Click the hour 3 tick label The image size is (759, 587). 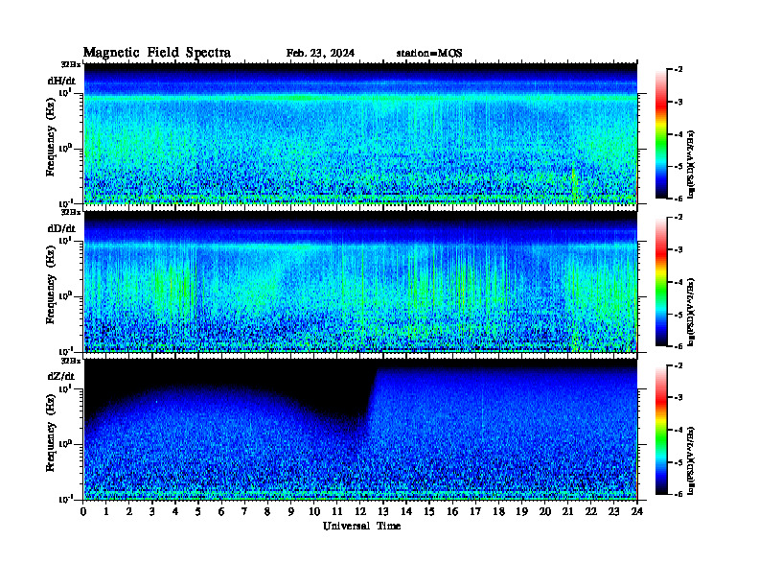(x=152, y=511)
